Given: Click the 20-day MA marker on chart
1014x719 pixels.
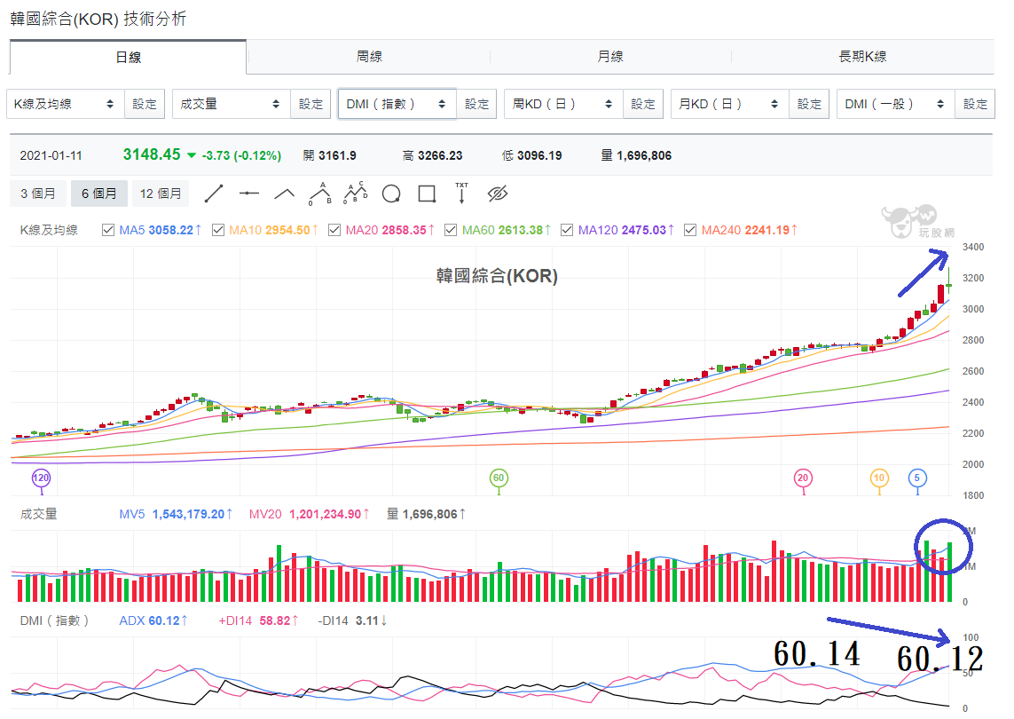Looking at the screenshot, I should tap(803, 478).
